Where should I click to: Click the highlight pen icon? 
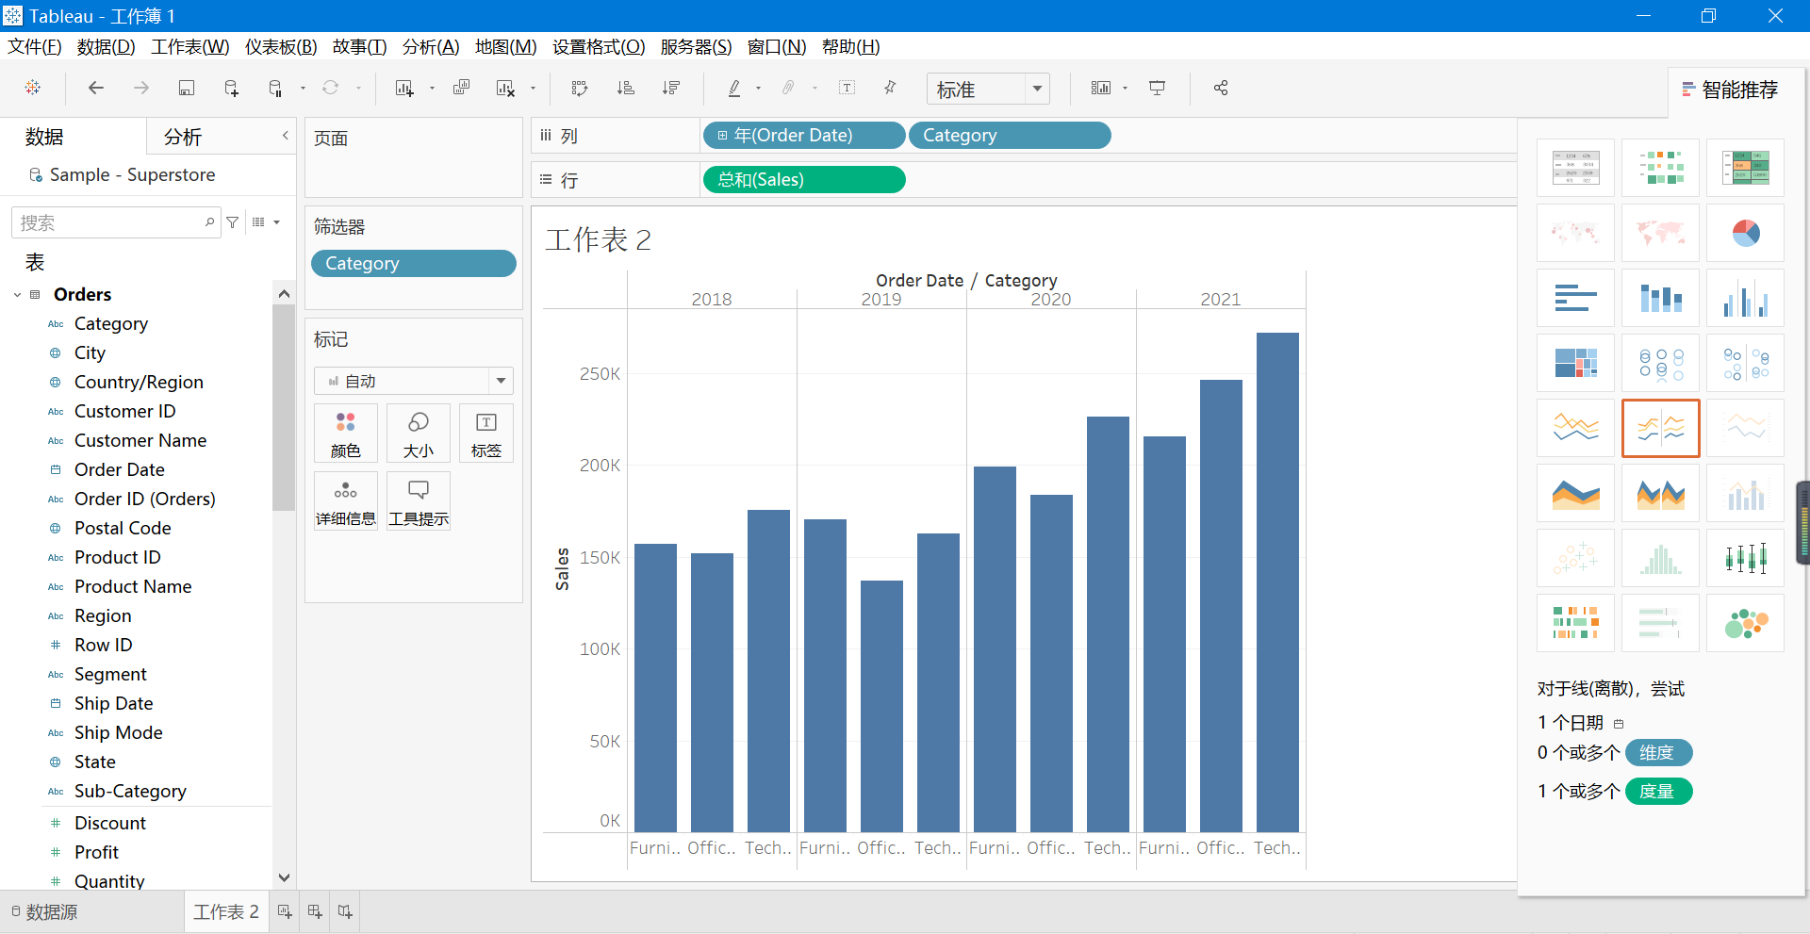click(x=734, y=88)
